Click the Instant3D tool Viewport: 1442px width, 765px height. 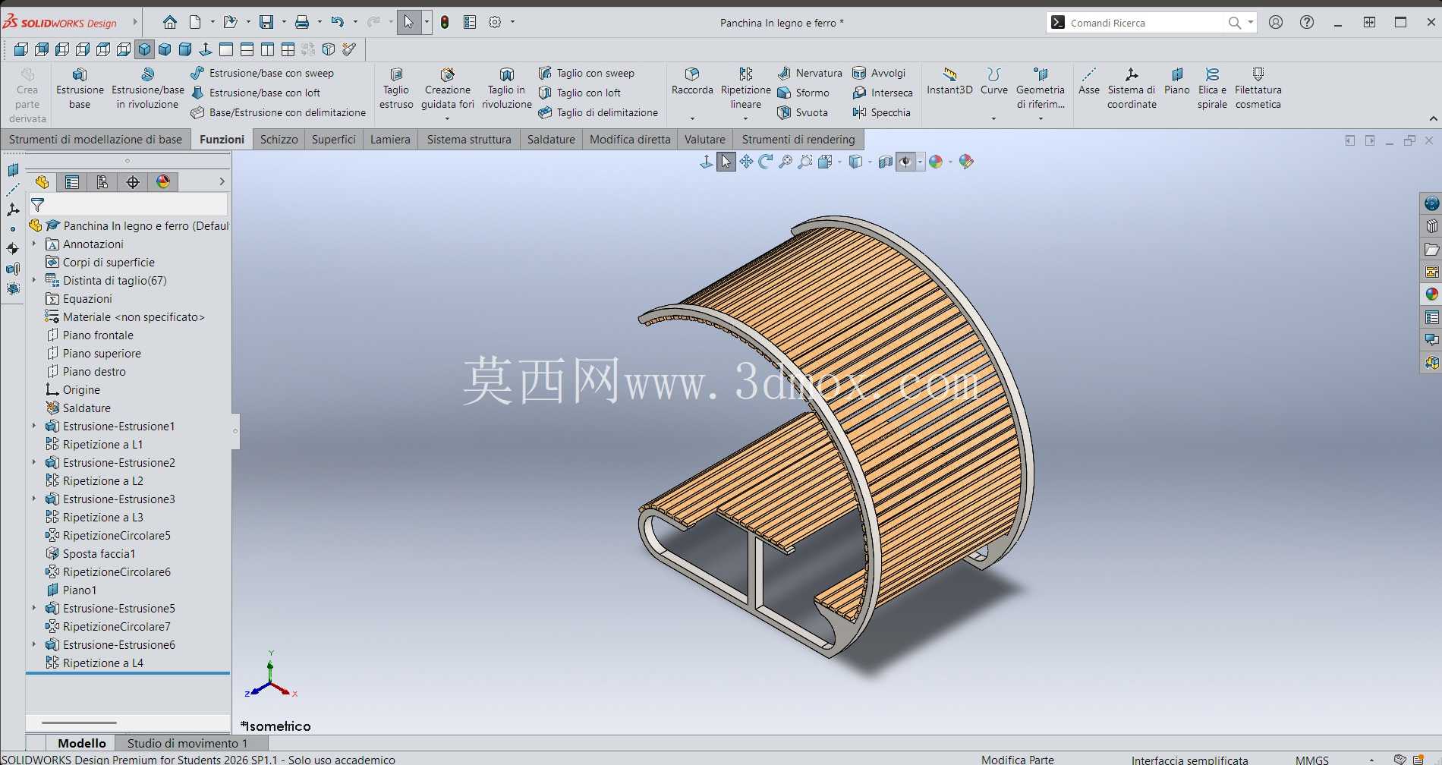949,81
